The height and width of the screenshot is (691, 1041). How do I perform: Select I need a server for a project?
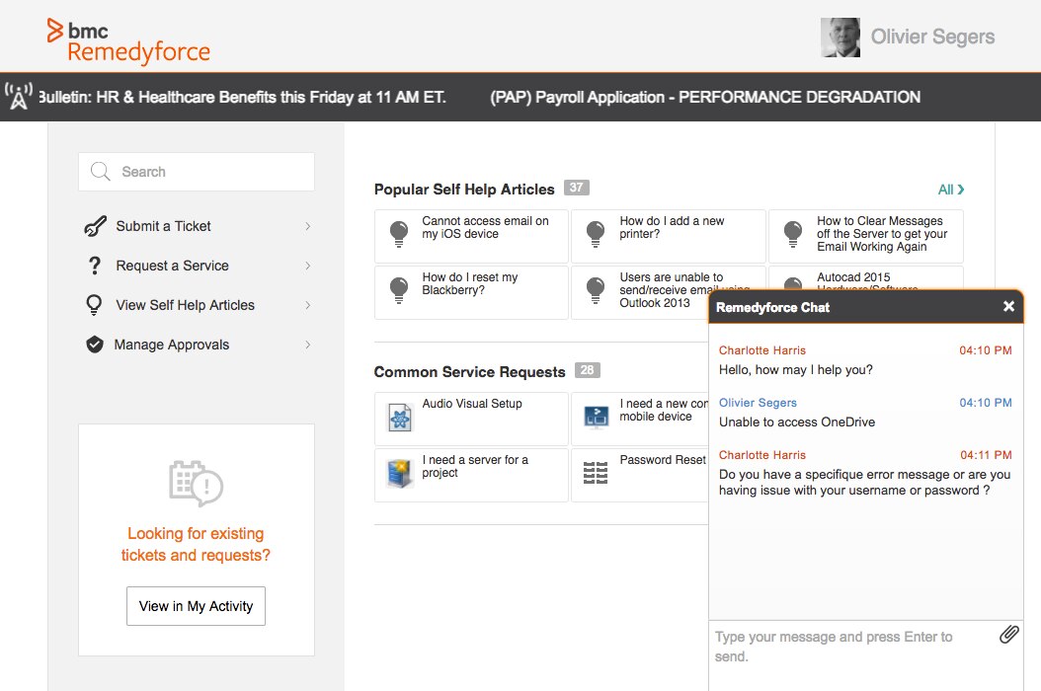click(471, 475)
